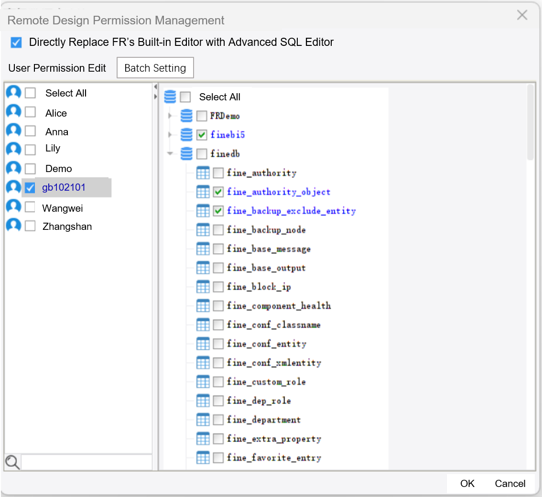Collapse the user panel with left splitter arrow

[x=155, y=87]
